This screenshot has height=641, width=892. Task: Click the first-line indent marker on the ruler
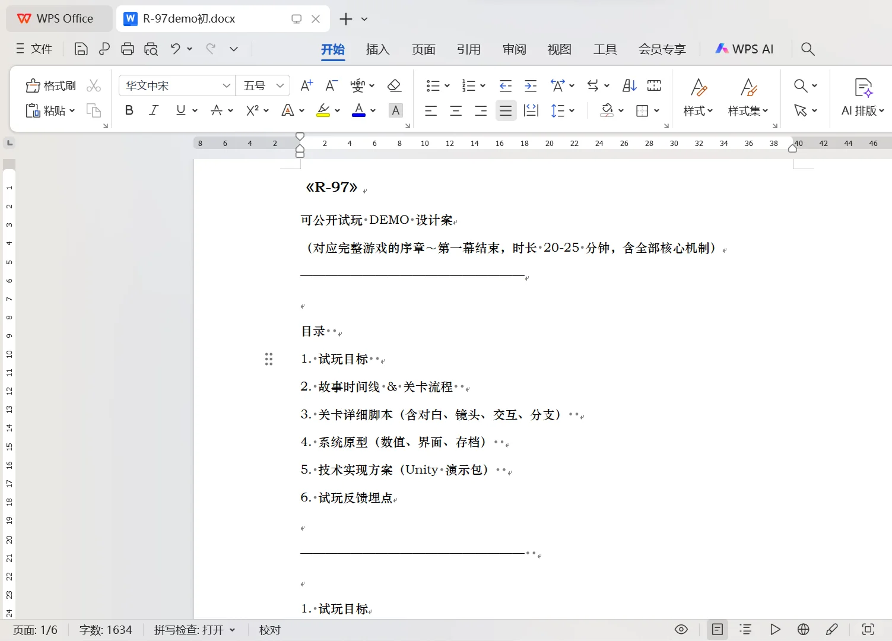point(300,136)
